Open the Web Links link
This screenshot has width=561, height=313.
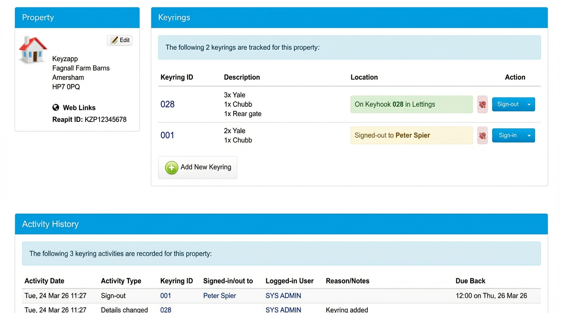[79, 108]
